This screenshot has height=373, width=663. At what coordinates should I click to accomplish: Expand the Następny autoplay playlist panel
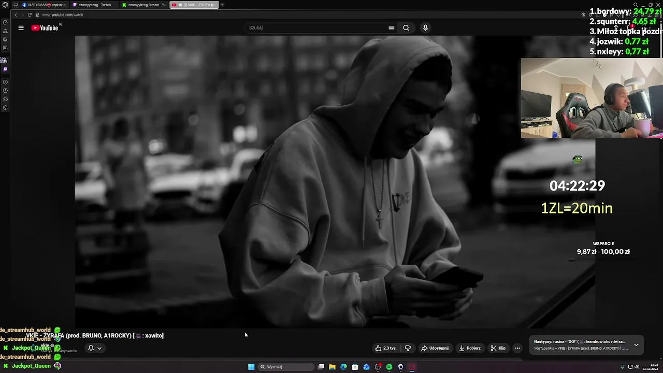636,345
